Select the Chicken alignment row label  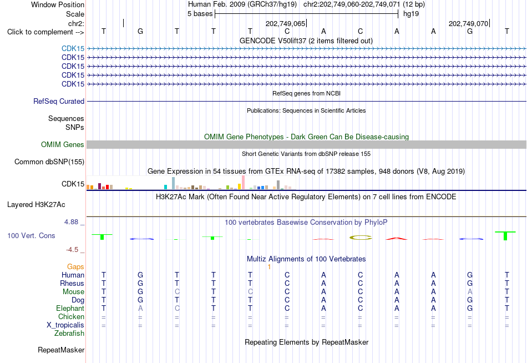(71, 316)
